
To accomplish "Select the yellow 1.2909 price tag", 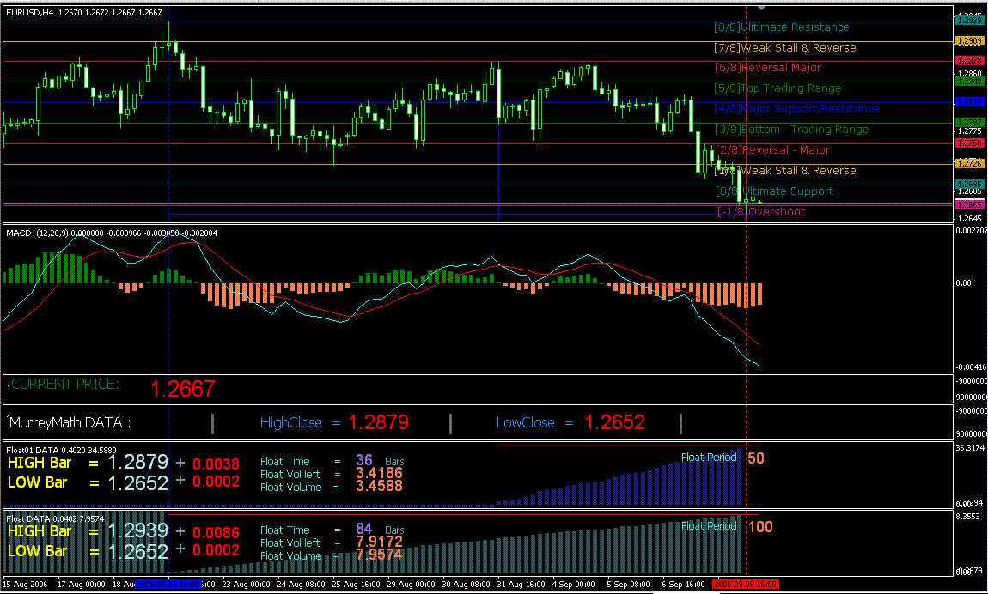I will point(972,40).
